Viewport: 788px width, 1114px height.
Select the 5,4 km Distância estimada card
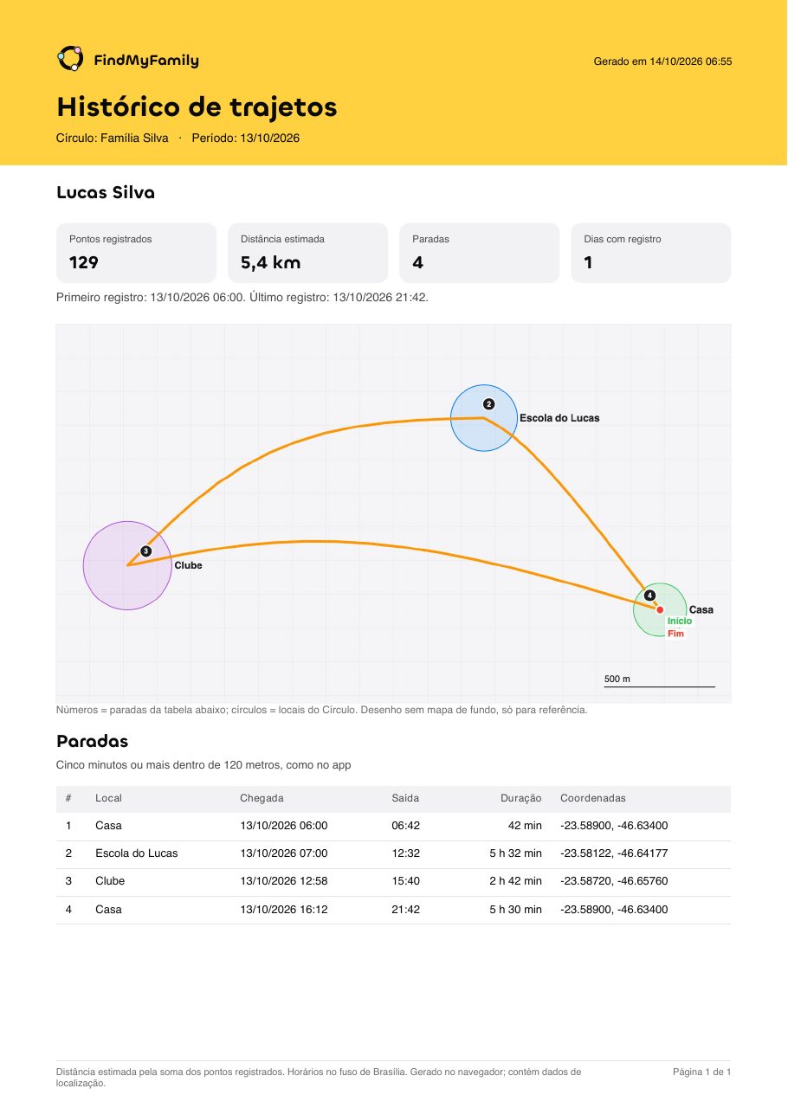[307, 253]
